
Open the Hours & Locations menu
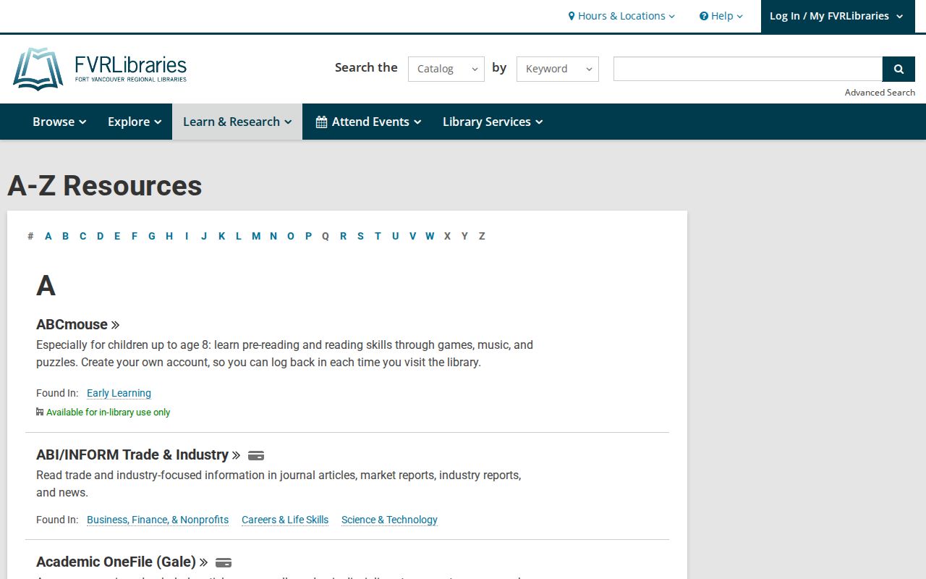pyautogui.click(x=621, y=16)
